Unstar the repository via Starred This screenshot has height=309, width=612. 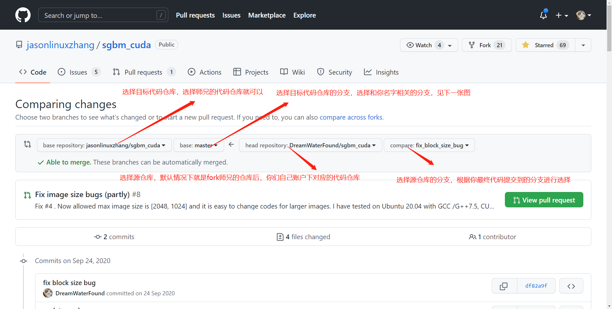point(545,45)
